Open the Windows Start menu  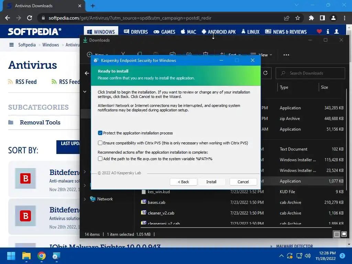point(11,256)
